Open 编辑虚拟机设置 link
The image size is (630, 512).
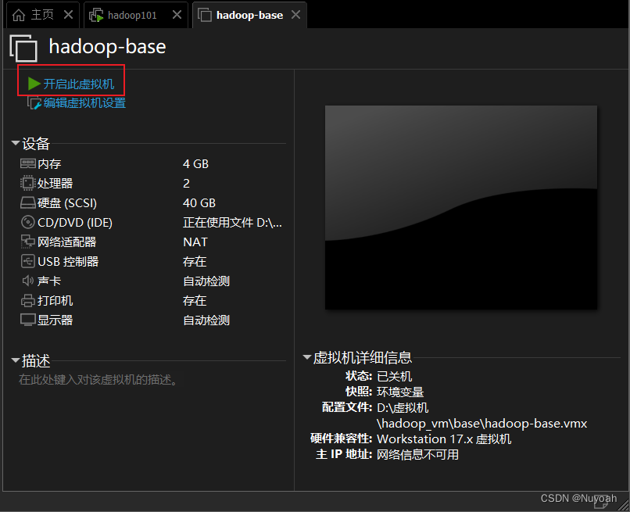tap(84, 103)
